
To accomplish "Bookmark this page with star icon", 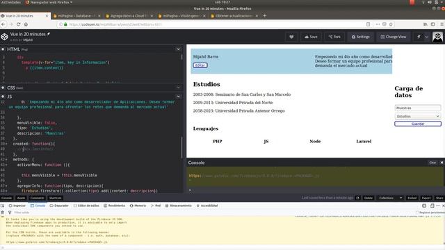I will [391, 24].
